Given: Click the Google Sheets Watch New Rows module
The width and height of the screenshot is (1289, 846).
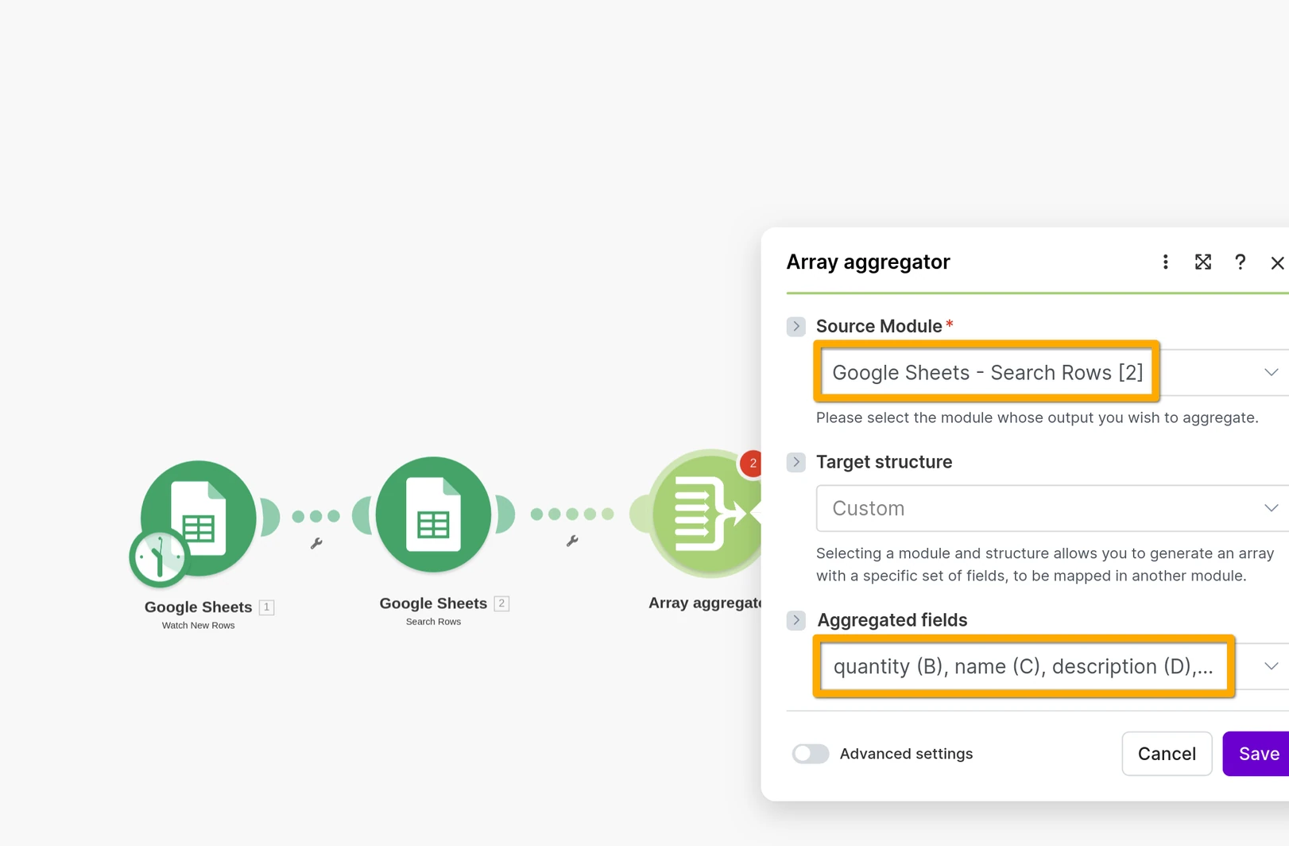Looking at the screenshot, I should click(x=197, y=515).
